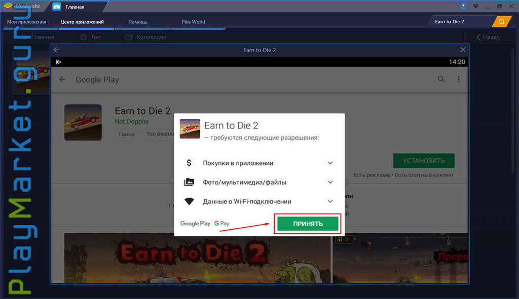Click the orange search button
519x299 pixels.
[x=501, y=21]
